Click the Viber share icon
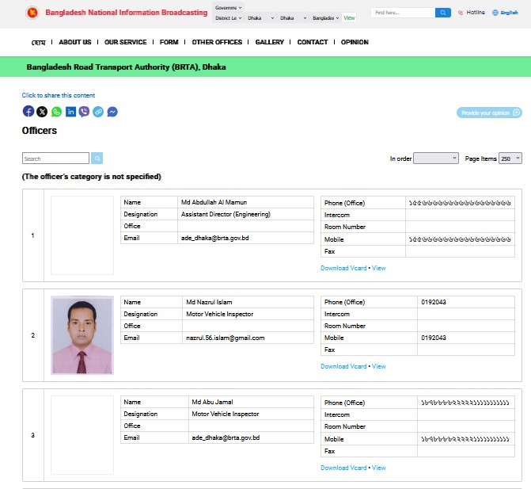This screenshot has width=531, height=489. coord(84,112)
